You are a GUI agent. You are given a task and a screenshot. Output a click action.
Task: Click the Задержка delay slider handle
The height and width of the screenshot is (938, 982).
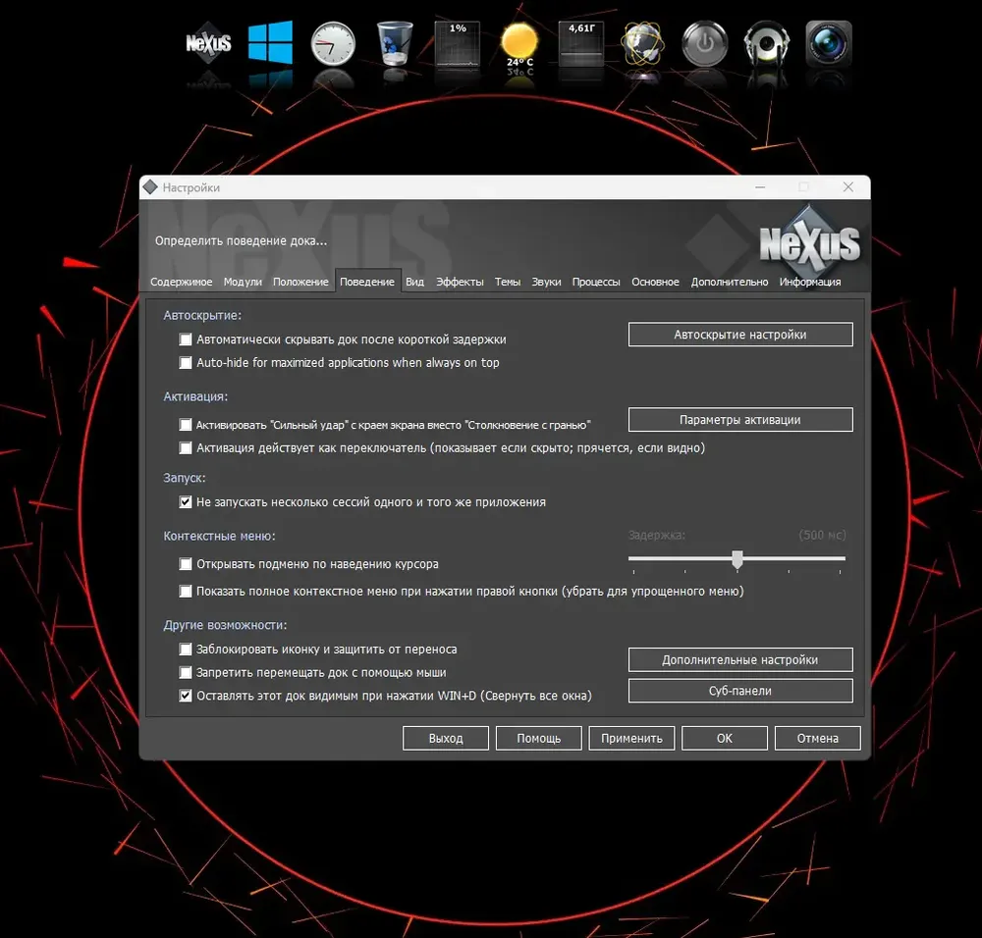click(x=737, y=559)
